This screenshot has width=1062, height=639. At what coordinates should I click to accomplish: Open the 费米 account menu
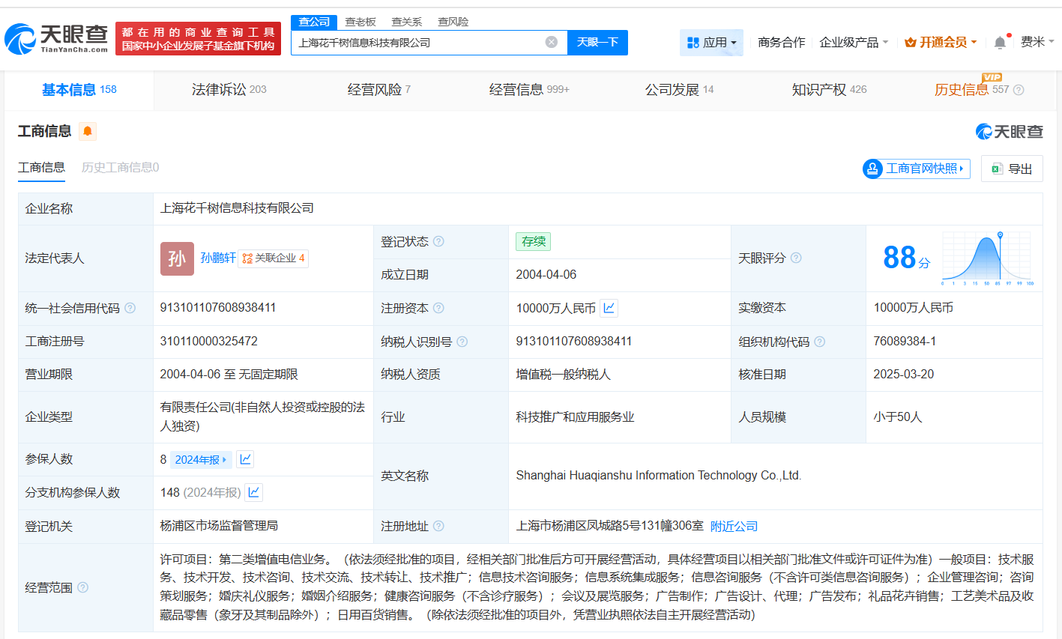[1037, 42]
